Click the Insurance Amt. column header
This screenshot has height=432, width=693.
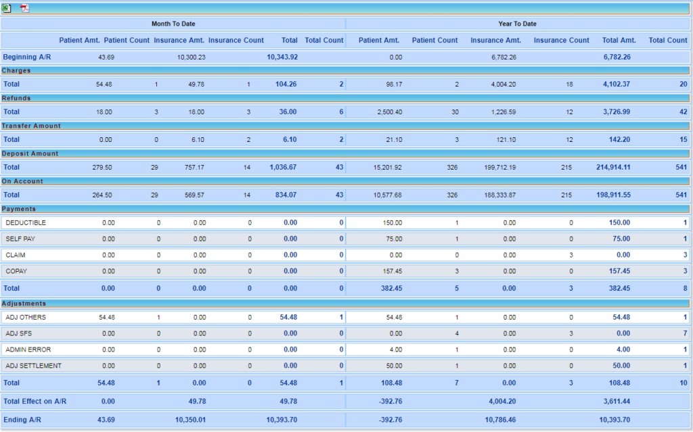click(179, 40)
